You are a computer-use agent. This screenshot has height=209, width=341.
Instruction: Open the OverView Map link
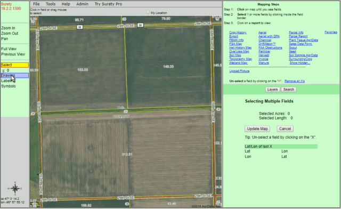tap(239, 51)
